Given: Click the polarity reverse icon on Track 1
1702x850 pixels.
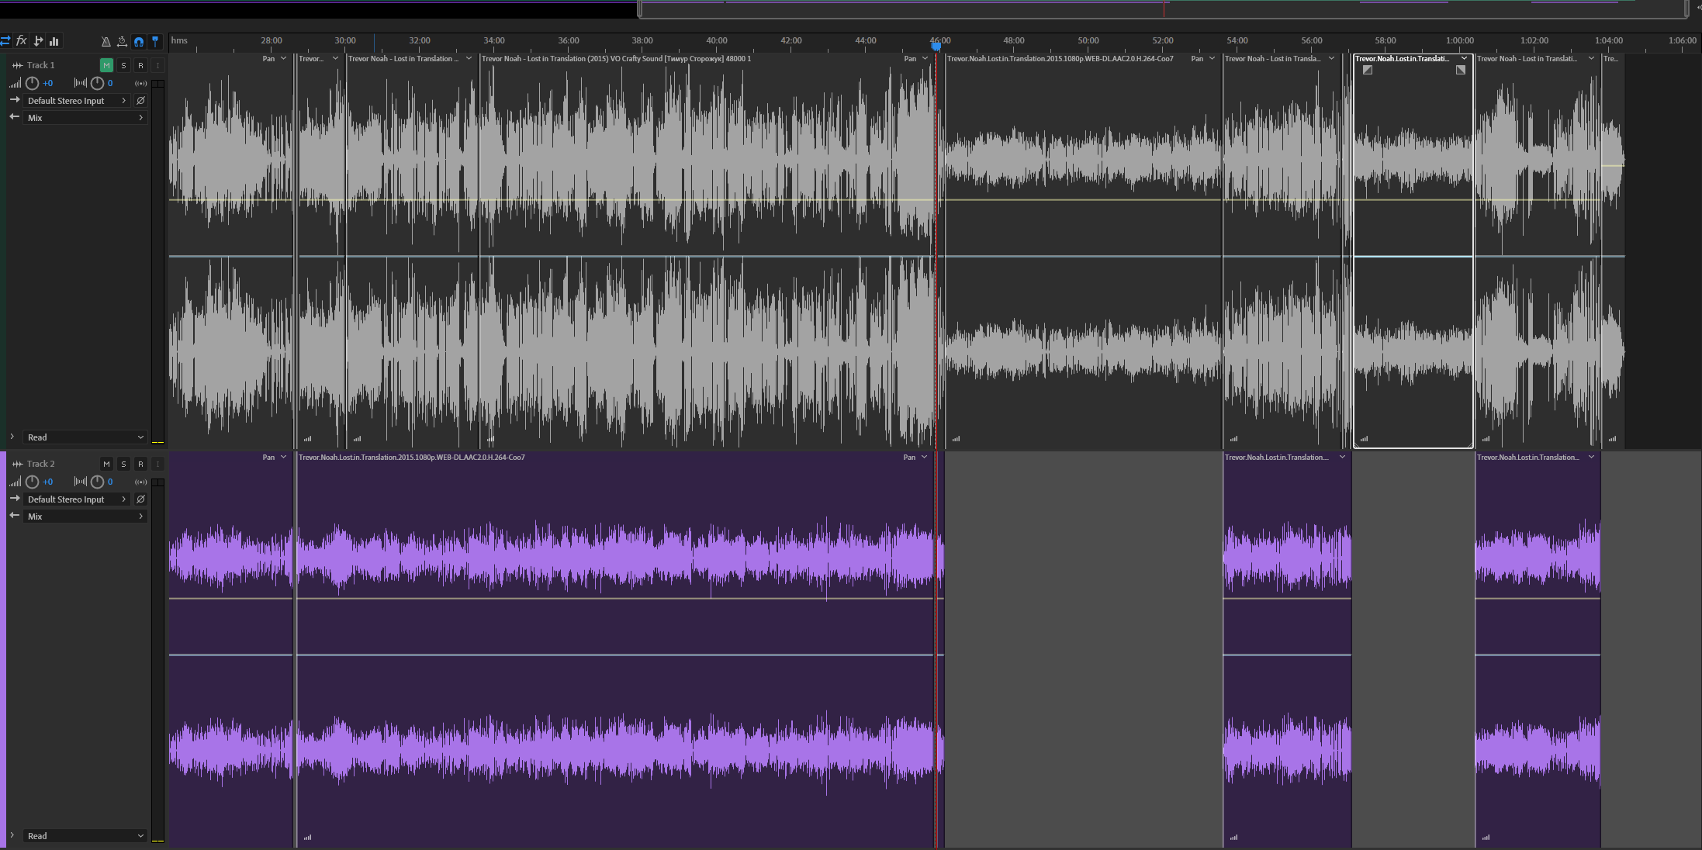Looking at the screenshot, I should coord(140,101).
